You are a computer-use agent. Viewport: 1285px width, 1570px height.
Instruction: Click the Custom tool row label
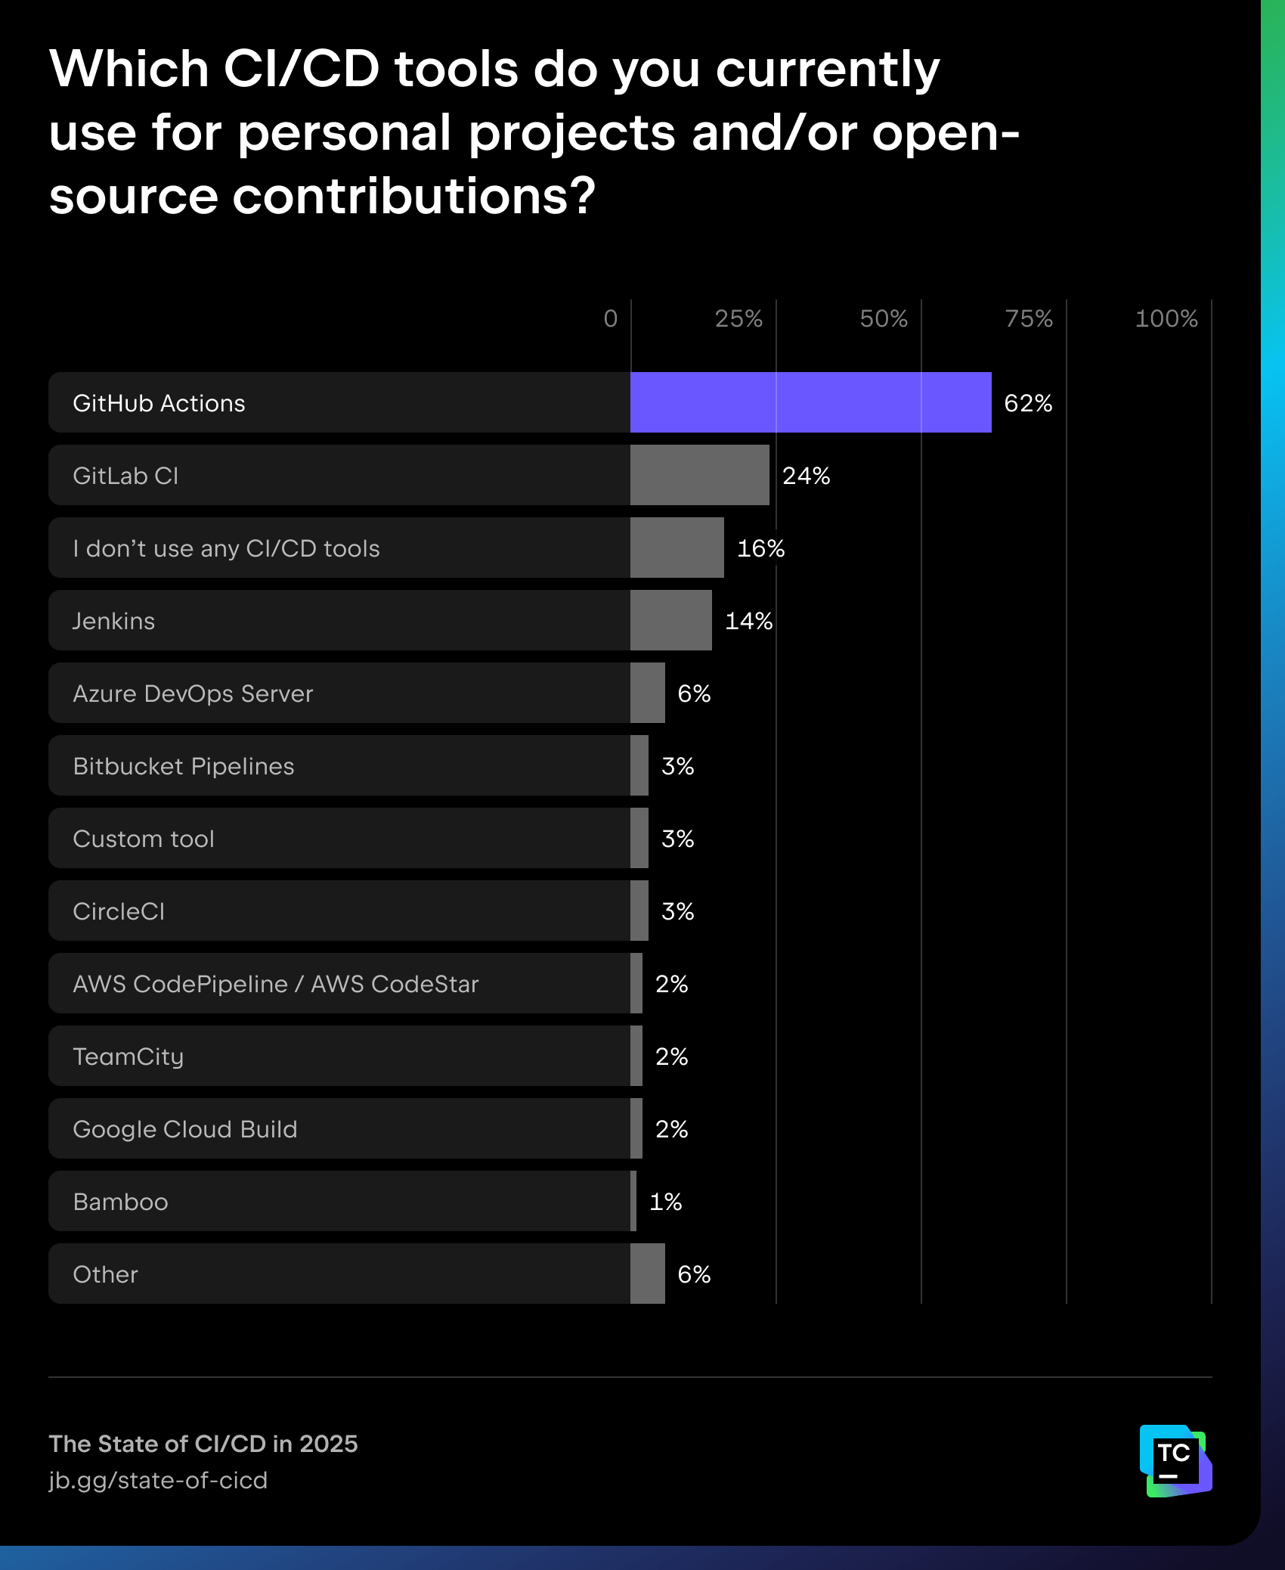point(144,839)
